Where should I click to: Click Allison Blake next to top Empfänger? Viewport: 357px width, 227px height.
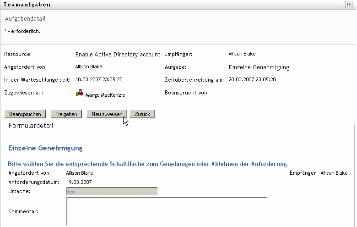[242, 54]
